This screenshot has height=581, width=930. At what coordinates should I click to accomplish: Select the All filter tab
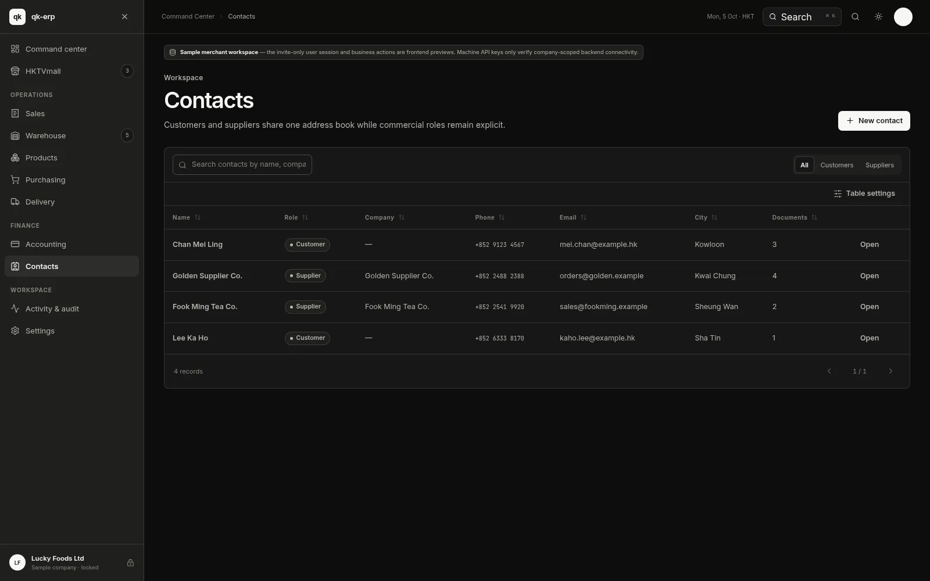tap(804, 165)
